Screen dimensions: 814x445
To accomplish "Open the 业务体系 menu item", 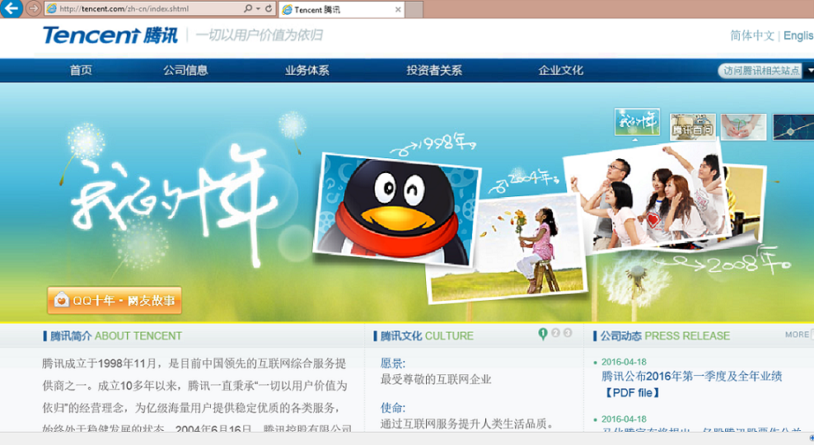I will click(x=306, y=70).
